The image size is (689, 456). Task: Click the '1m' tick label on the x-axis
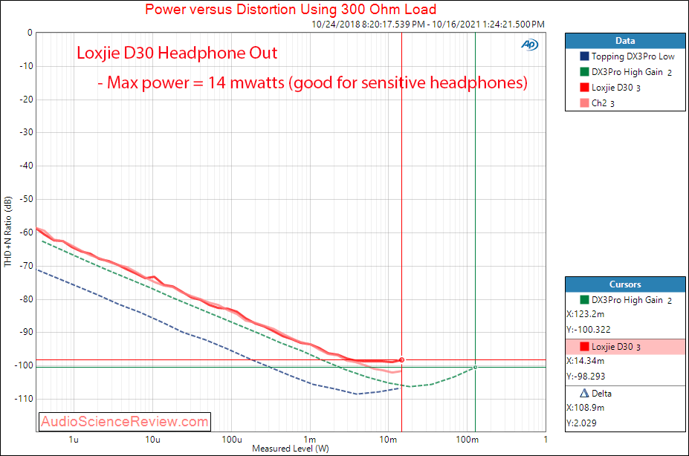coord(310,440)
